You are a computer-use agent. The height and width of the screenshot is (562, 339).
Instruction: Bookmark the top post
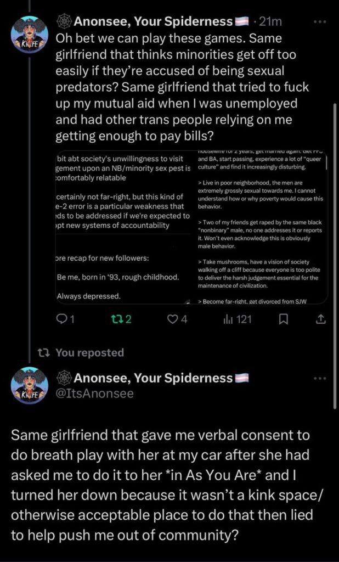(x=283, y=318)
